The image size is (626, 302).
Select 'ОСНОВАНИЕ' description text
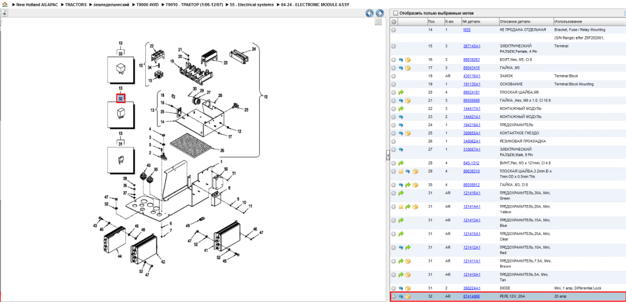511,84
